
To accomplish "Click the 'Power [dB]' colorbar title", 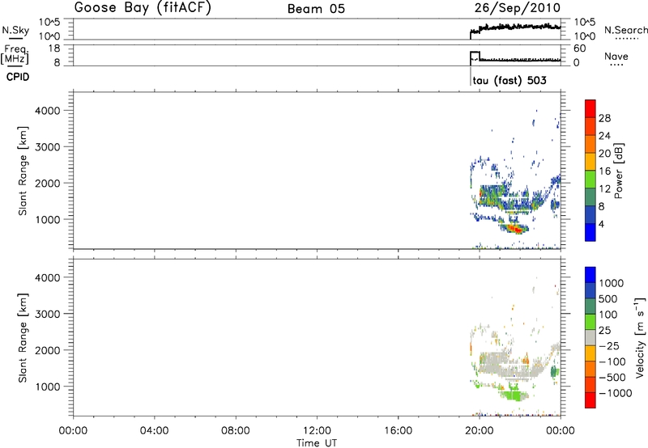I will pyautogui.click(x=618, y=171).
